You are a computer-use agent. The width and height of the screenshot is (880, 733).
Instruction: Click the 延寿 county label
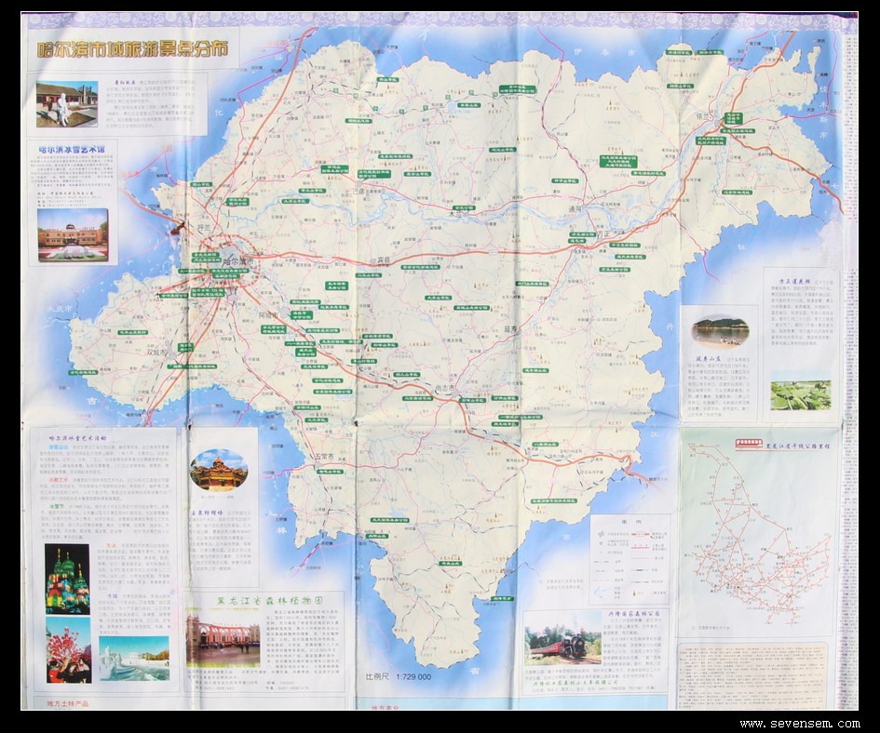pyautogui.click(x=510, y=331)
